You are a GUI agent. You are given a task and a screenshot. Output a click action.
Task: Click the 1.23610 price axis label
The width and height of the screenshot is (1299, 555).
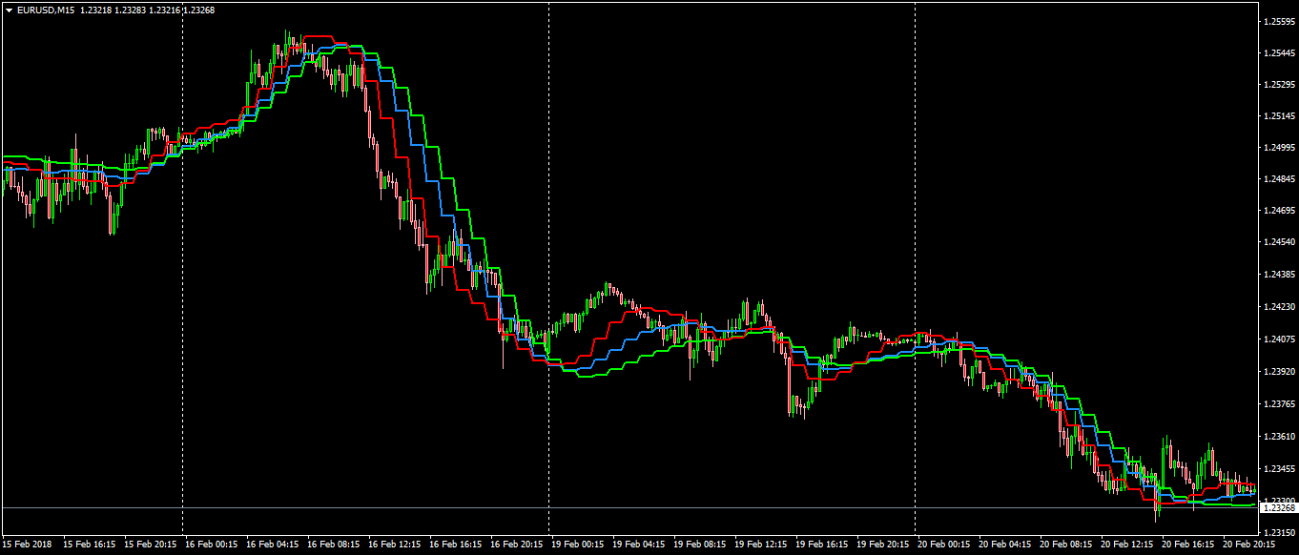pos(1279,437)
